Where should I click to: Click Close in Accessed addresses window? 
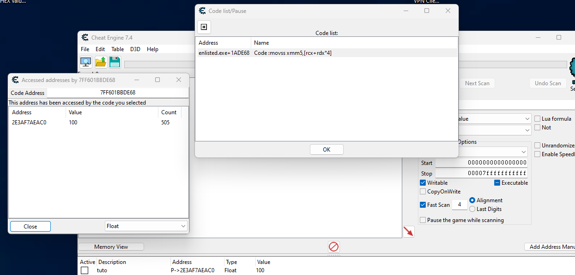tap(30, 226)
